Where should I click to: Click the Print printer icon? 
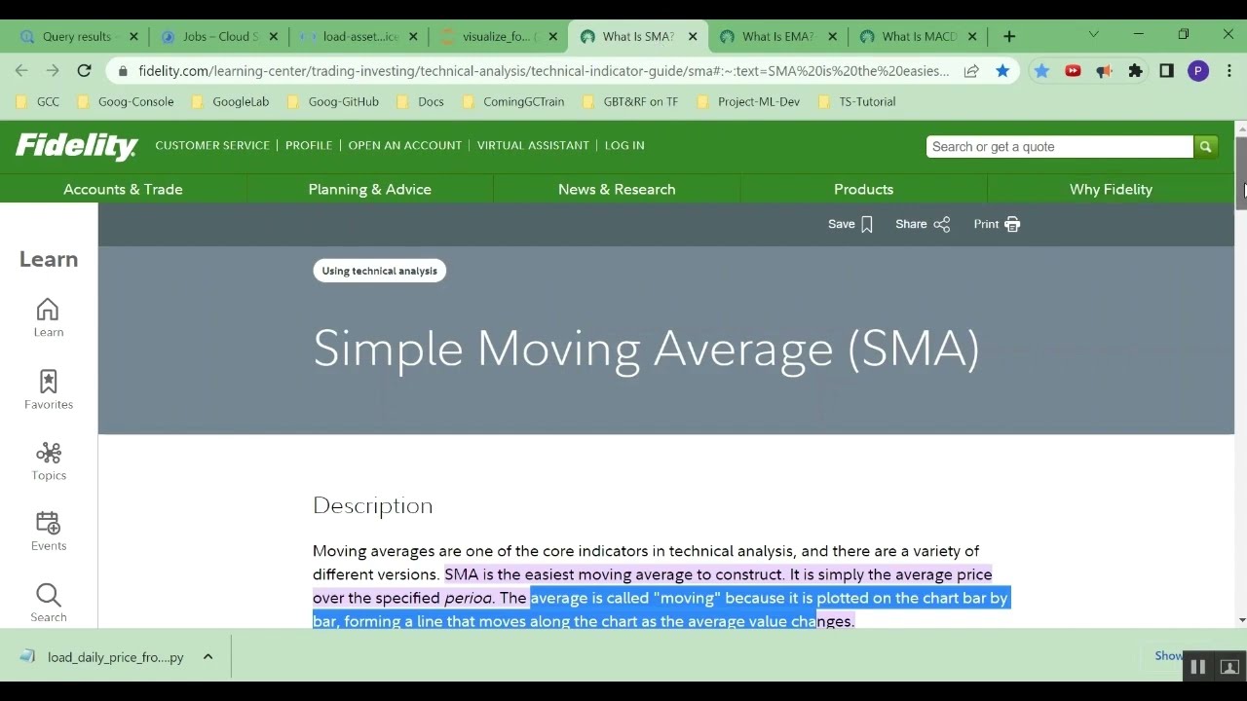[1012, 224]
